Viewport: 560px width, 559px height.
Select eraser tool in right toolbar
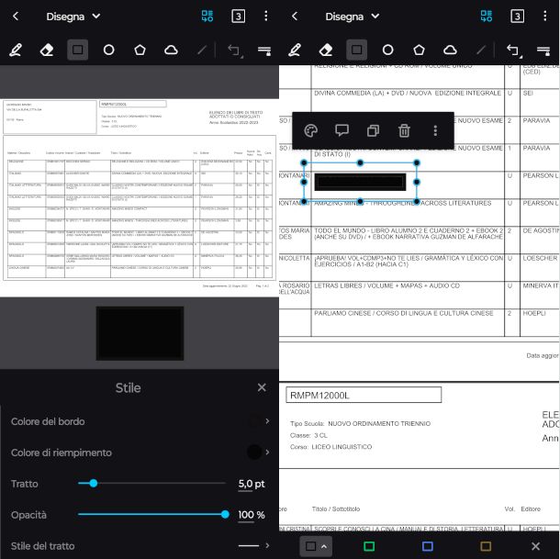pos(326,50)
